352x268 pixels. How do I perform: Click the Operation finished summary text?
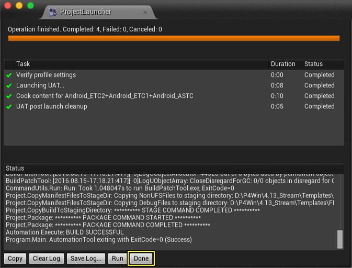point(85,29)
